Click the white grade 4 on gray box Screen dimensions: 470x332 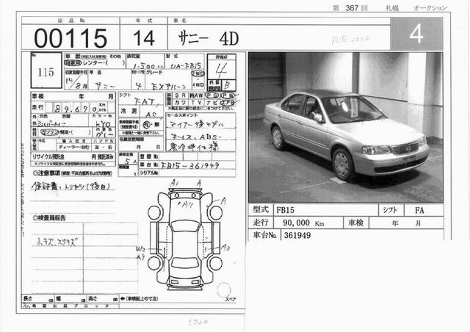coord(416,34)
